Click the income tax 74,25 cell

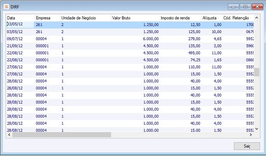(x=195, y=60)
